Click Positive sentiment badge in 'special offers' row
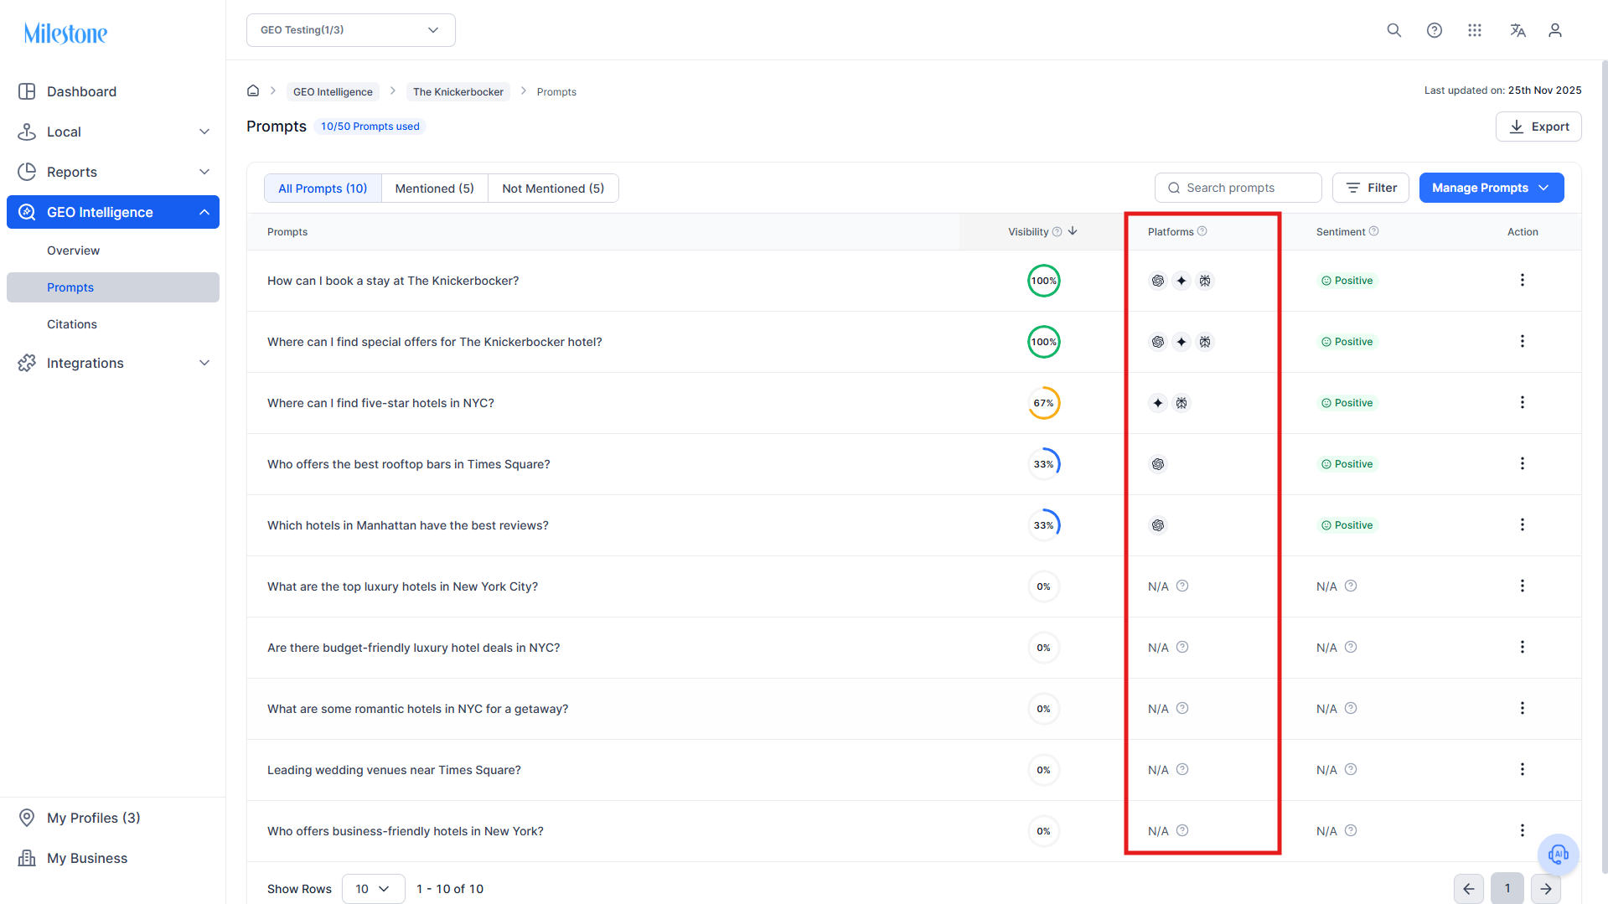 pos(1347,342)
